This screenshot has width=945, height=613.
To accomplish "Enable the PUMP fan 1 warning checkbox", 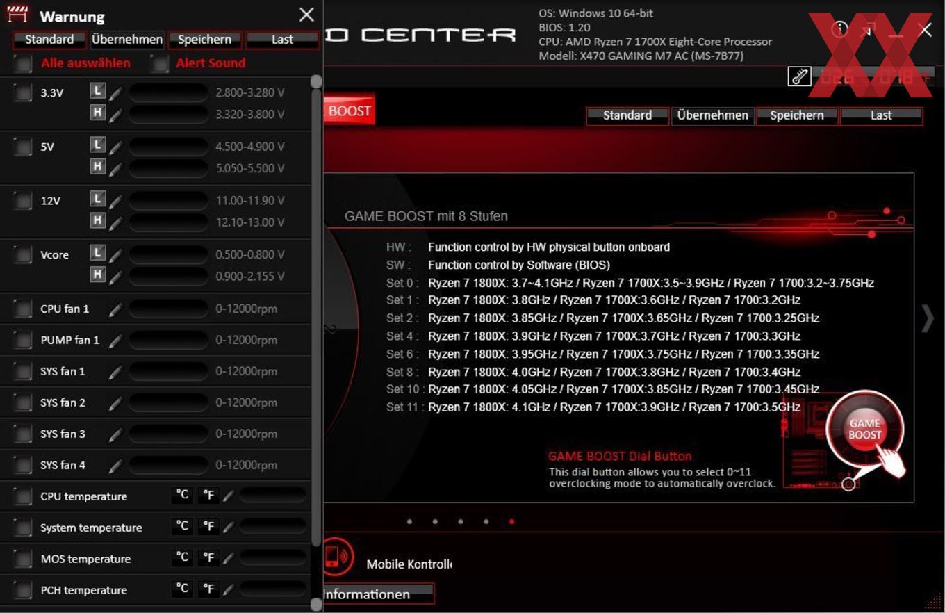I will (x=23, y=340).
